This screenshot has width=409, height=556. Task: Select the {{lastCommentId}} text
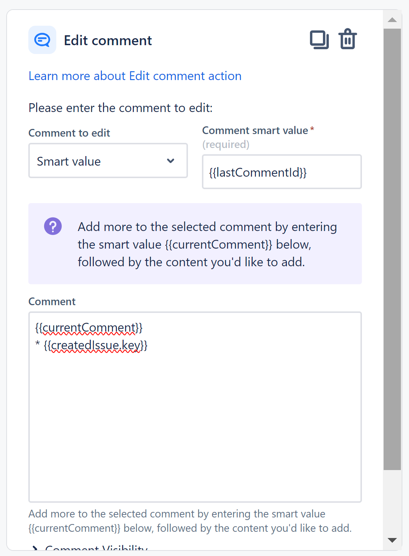coord(258,172)
